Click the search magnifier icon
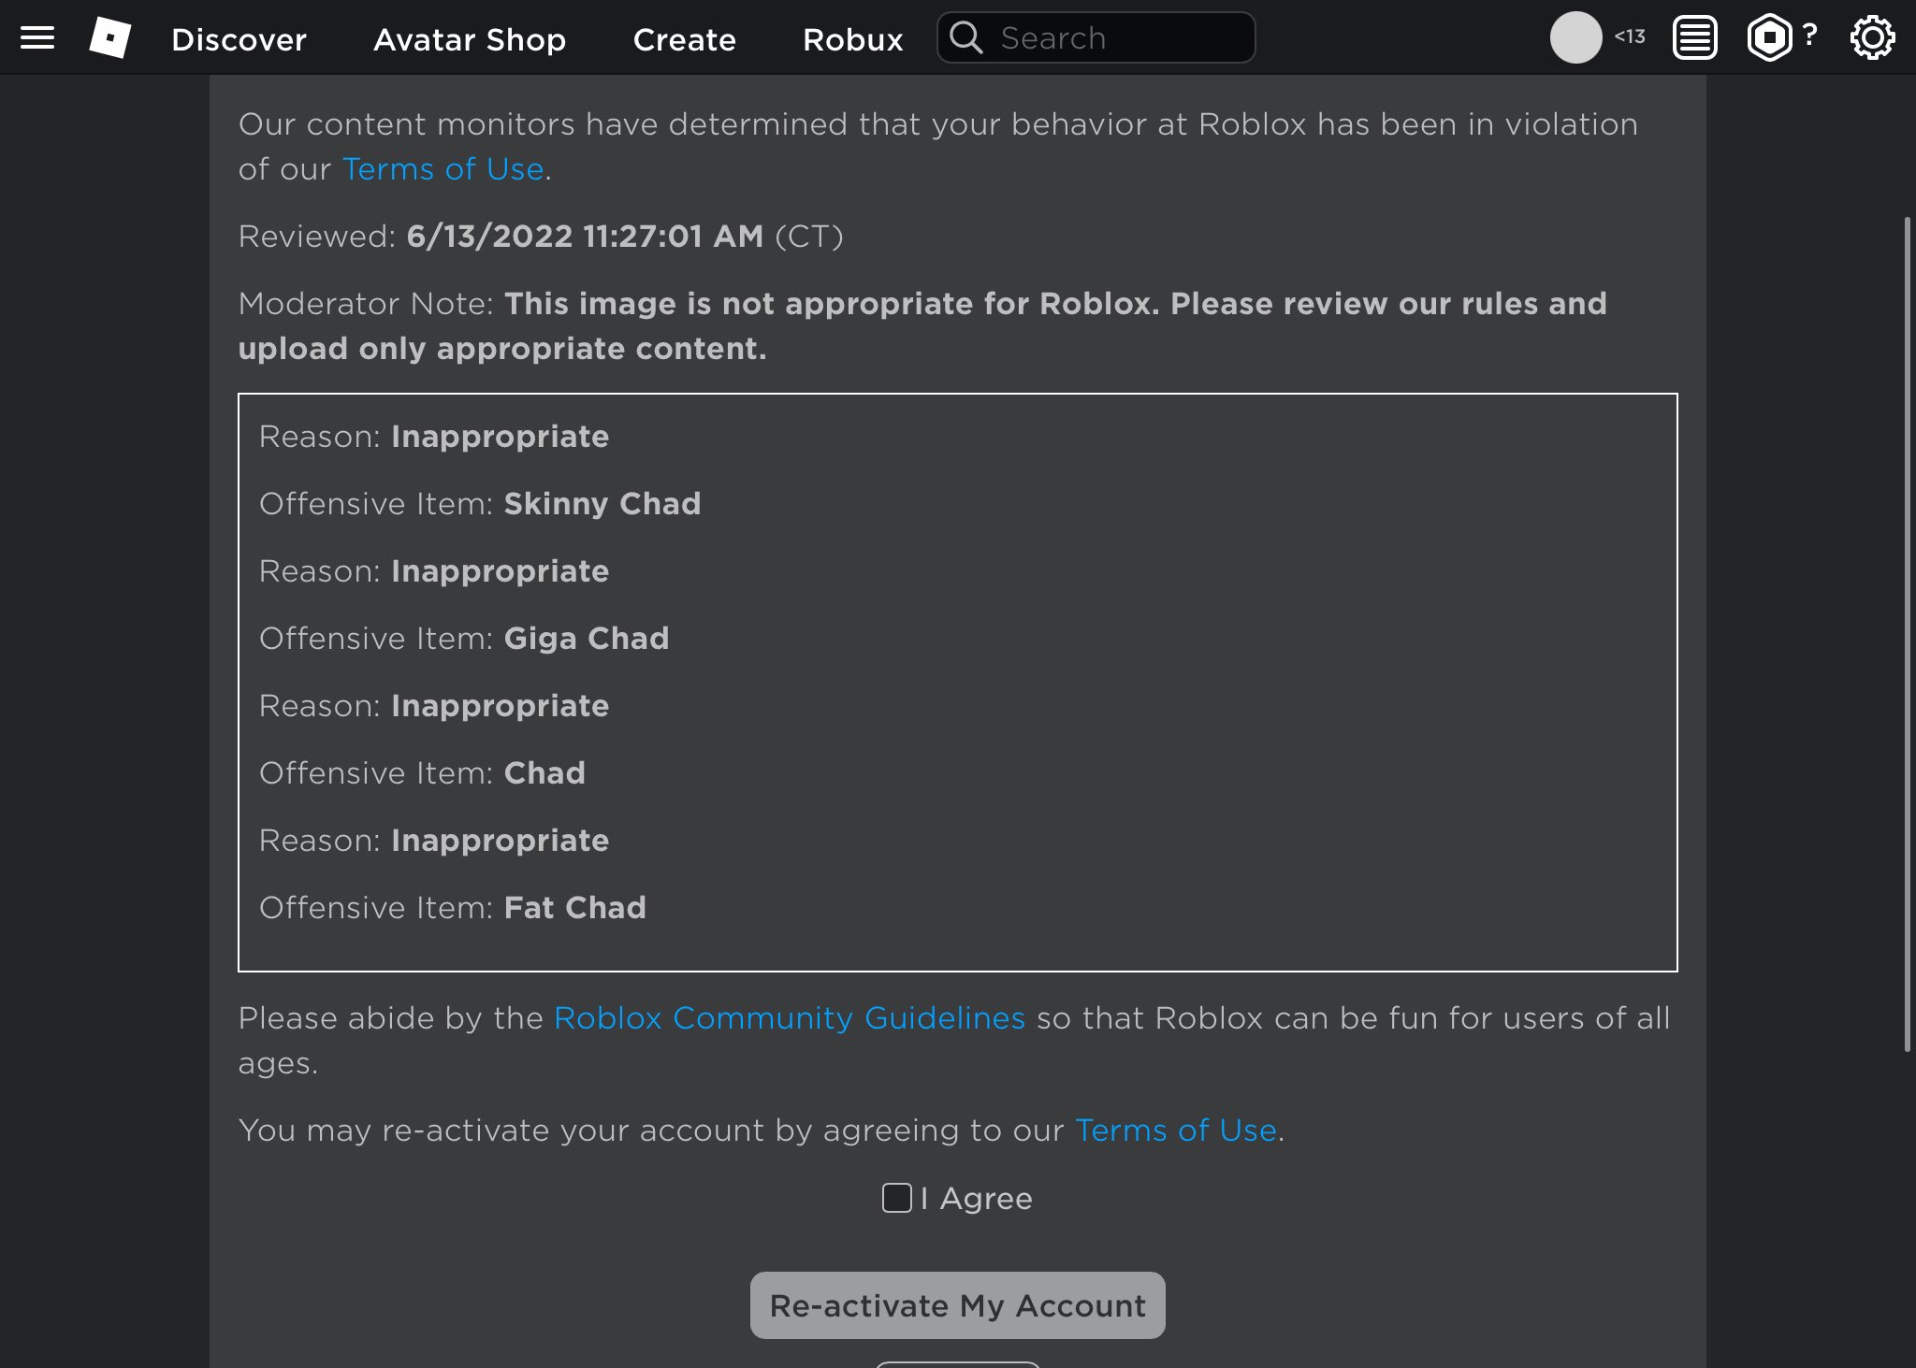The height and width of the screenshot is (1368, 1916). 966,37
